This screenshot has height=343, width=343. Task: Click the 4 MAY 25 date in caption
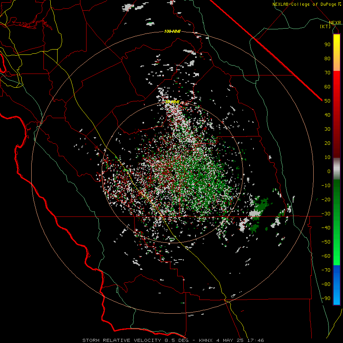pyautogui.click(x=229, y=340)
